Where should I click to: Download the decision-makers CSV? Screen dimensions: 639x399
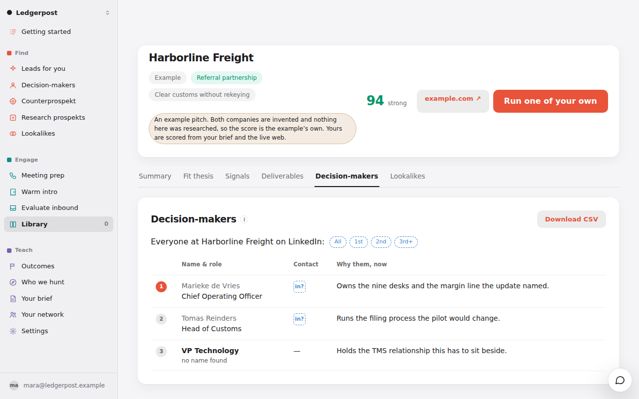pos(572,219)
